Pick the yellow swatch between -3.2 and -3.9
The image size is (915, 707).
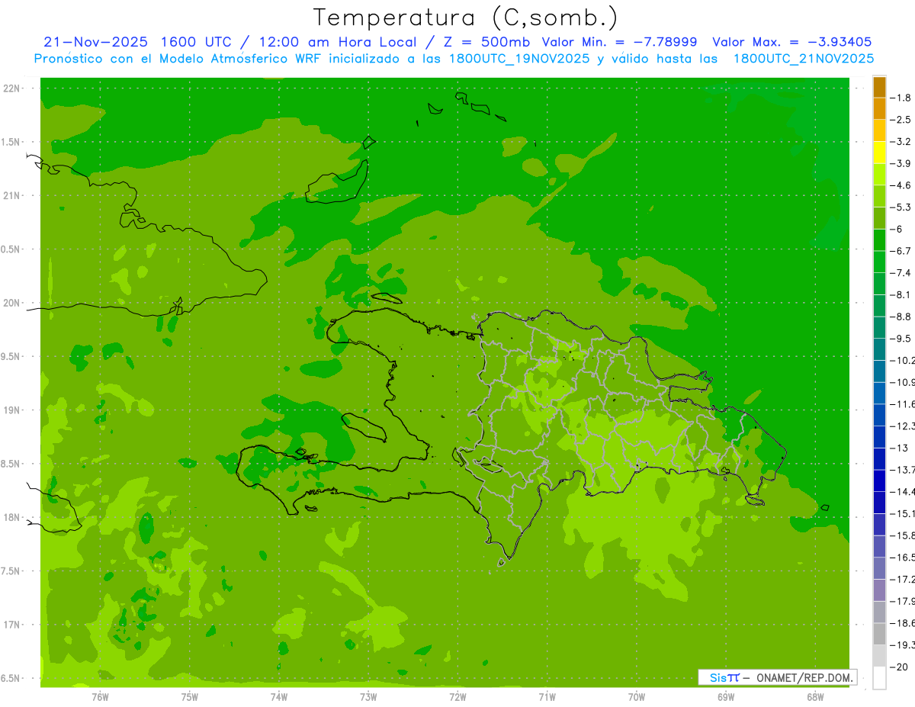pyautogui.click(x=879, y=153)
